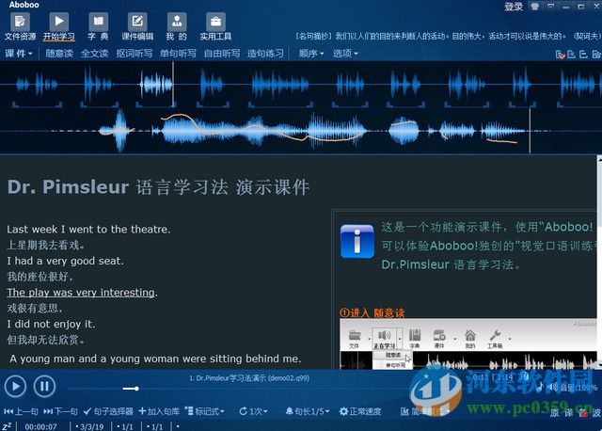Screen dimensions: 602x431
Task: Switch to mini mode via title bar icon
Action: (x=550, y=7)
